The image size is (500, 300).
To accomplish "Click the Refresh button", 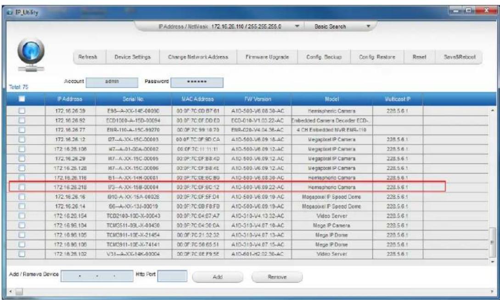I will tap(87, 57).
